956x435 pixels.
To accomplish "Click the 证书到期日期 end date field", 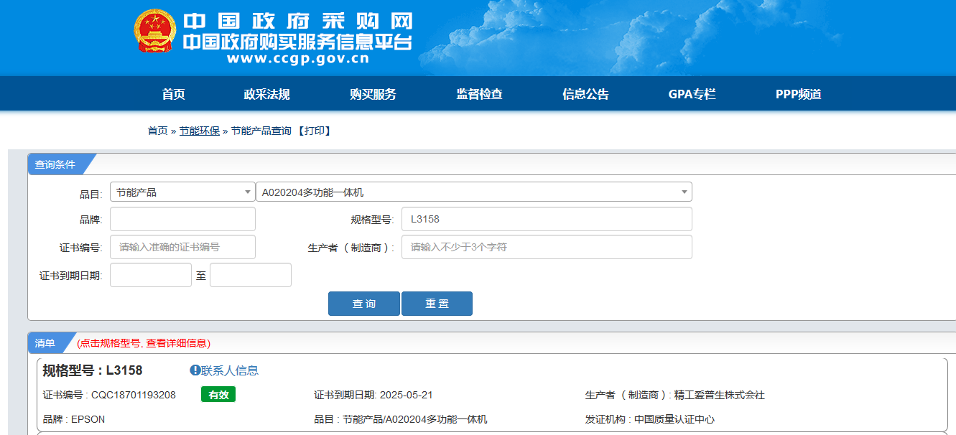I will [251, 275].
